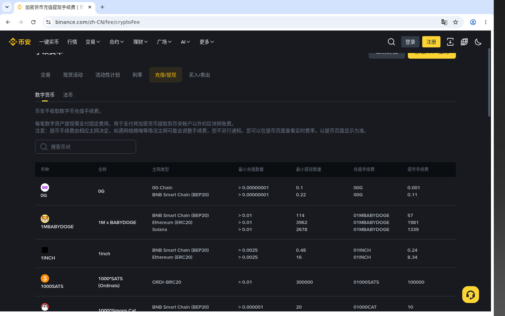Click the 1MBABYDOGE coin icon

click(45, 219)
